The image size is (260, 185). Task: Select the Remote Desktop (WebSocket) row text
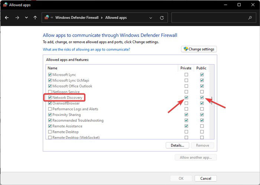coord(76,137)
